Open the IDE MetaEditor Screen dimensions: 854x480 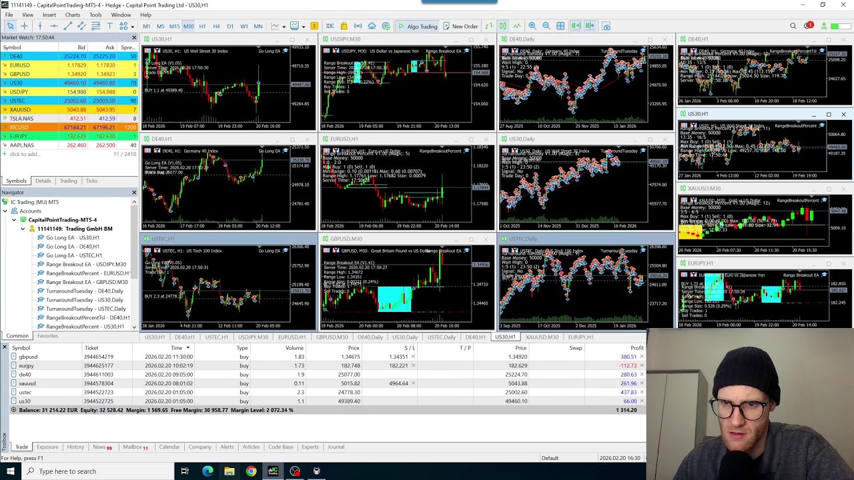click(330, 26)
